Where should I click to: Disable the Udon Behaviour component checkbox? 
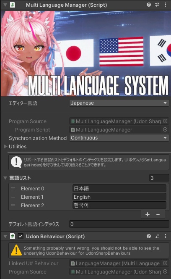[x=21, y=236]
